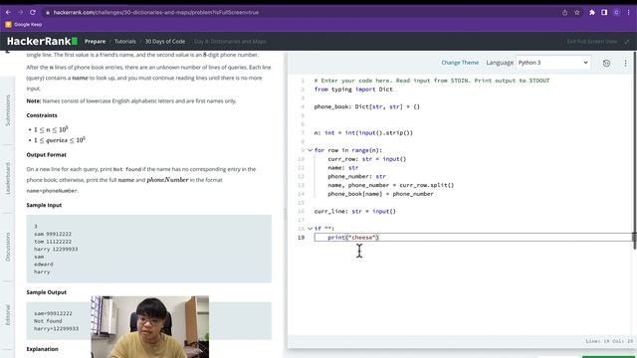Click the share icon in address bar
Viewport: 637px width, 358px height.
coord(564,13)
